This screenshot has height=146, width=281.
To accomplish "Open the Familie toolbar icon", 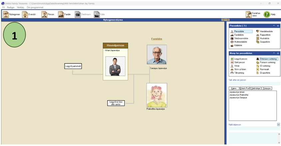I will pos(65,14).
